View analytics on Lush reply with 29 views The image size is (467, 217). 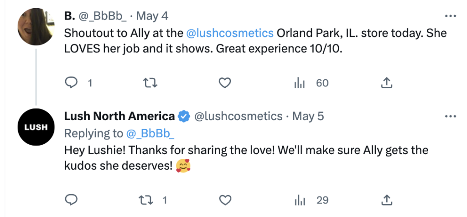(x=300, y=200)
